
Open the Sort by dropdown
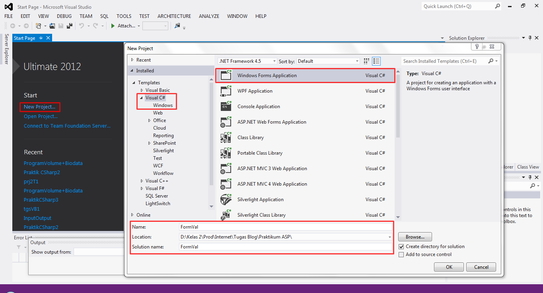point(357,61)
